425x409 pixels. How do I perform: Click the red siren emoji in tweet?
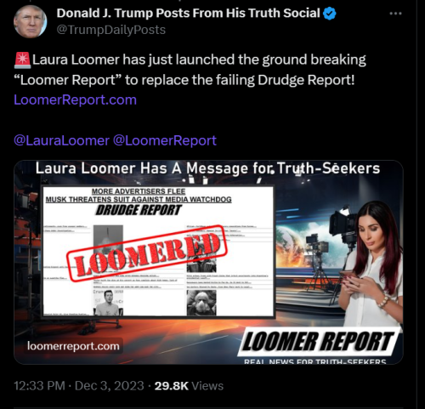(x=22, y=60)
